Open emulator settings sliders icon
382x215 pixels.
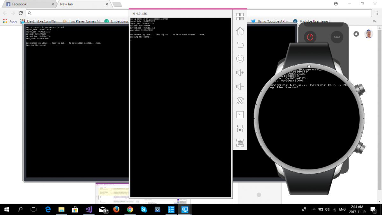coord(240,129)
